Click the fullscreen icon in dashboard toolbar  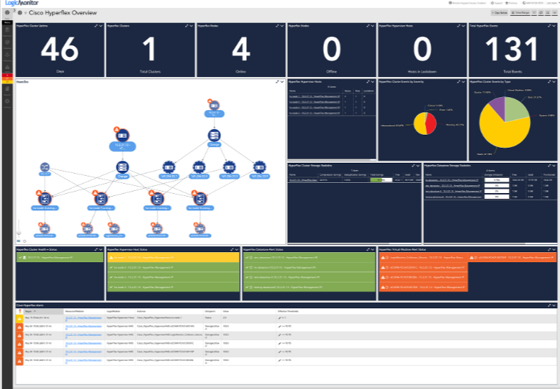click(x=548, y=12)
